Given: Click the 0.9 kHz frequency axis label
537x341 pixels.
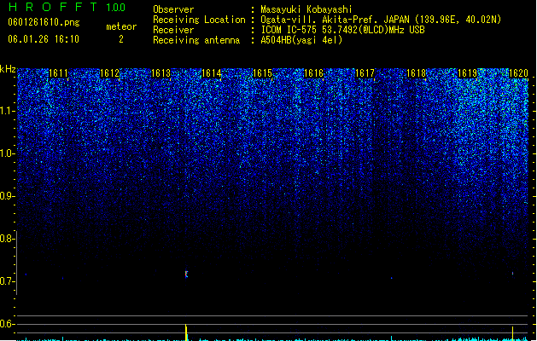Looking at the screenshot, I should point(8,196).
